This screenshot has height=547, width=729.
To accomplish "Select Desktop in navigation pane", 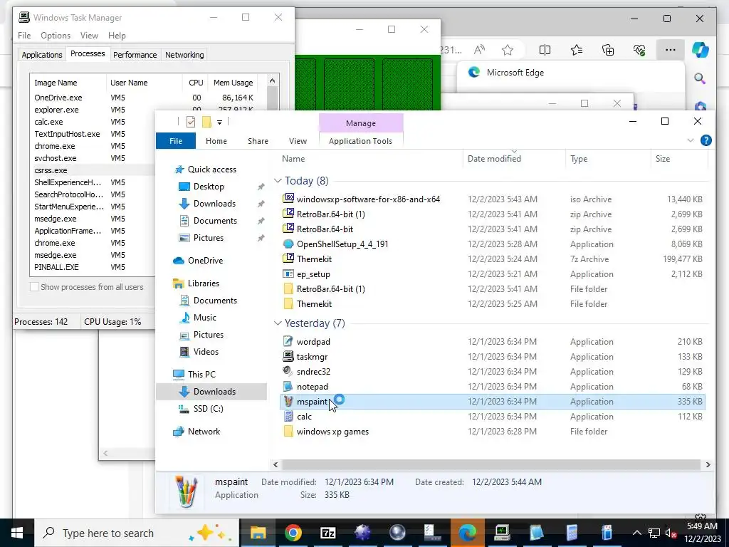I will (x=209, y=187).
